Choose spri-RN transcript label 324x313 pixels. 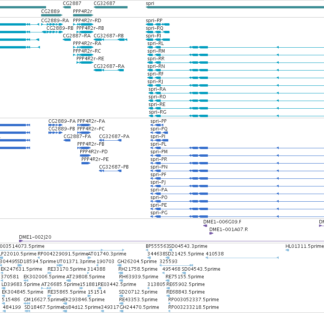(x=156, y=66)
